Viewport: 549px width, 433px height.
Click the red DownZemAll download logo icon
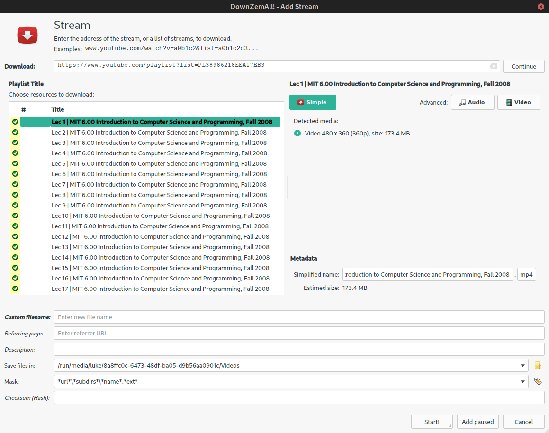click(27, 35)
